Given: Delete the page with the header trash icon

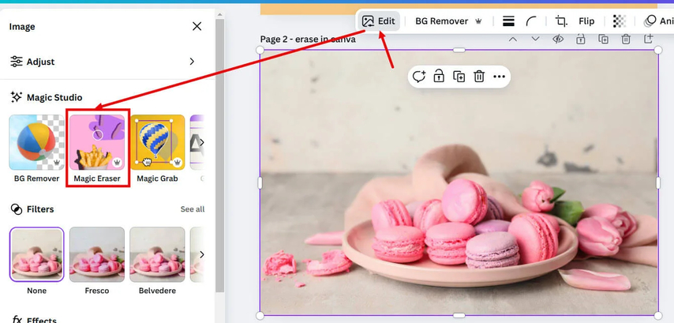Looking at the screenshot, I should 626,39.
